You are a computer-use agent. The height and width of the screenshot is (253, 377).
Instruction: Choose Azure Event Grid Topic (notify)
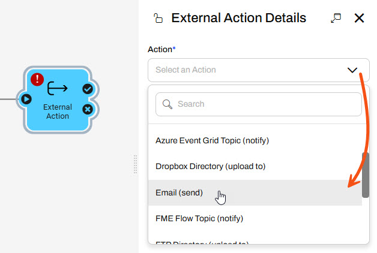[x=212, y=141]
